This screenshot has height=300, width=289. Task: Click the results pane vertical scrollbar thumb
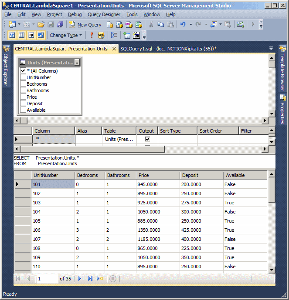[272, 190]
